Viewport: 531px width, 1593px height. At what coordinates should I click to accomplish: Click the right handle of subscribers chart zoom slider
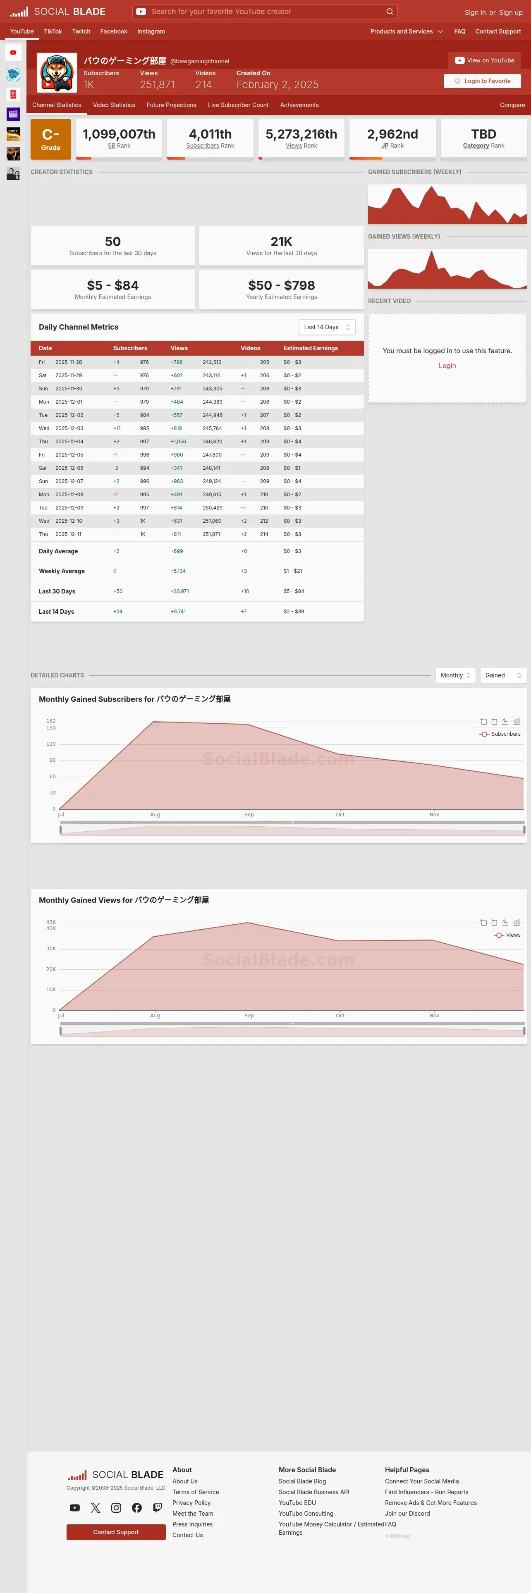click(x=524, y=830)
